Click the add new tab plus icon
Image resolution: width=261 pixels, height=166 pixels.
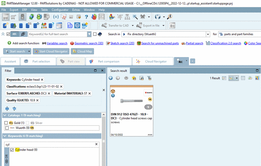pyautogui.click(x=192, y=61)
